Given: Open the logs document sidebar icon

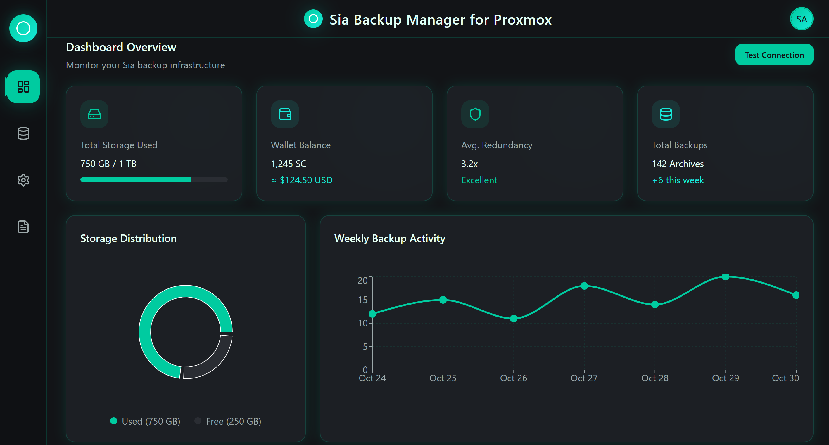Looking at the screenshot, I should tap(23, 227).
